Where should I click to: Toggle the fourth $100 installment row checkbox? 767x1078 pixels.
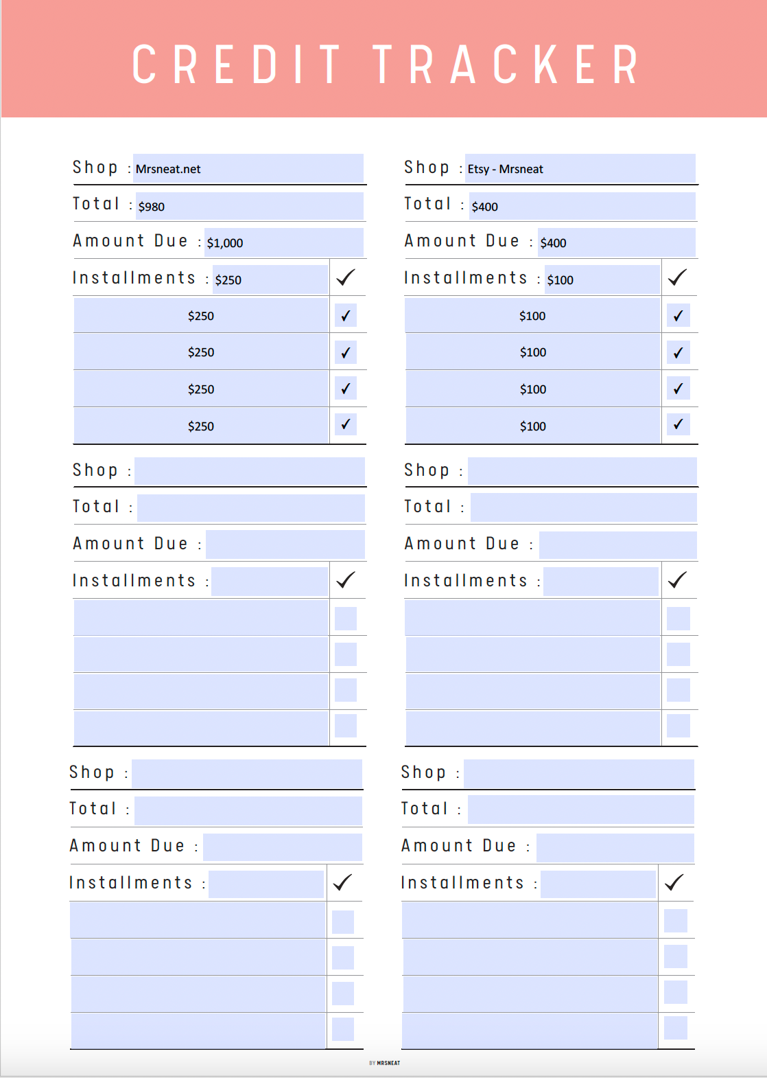pos(678,424)
